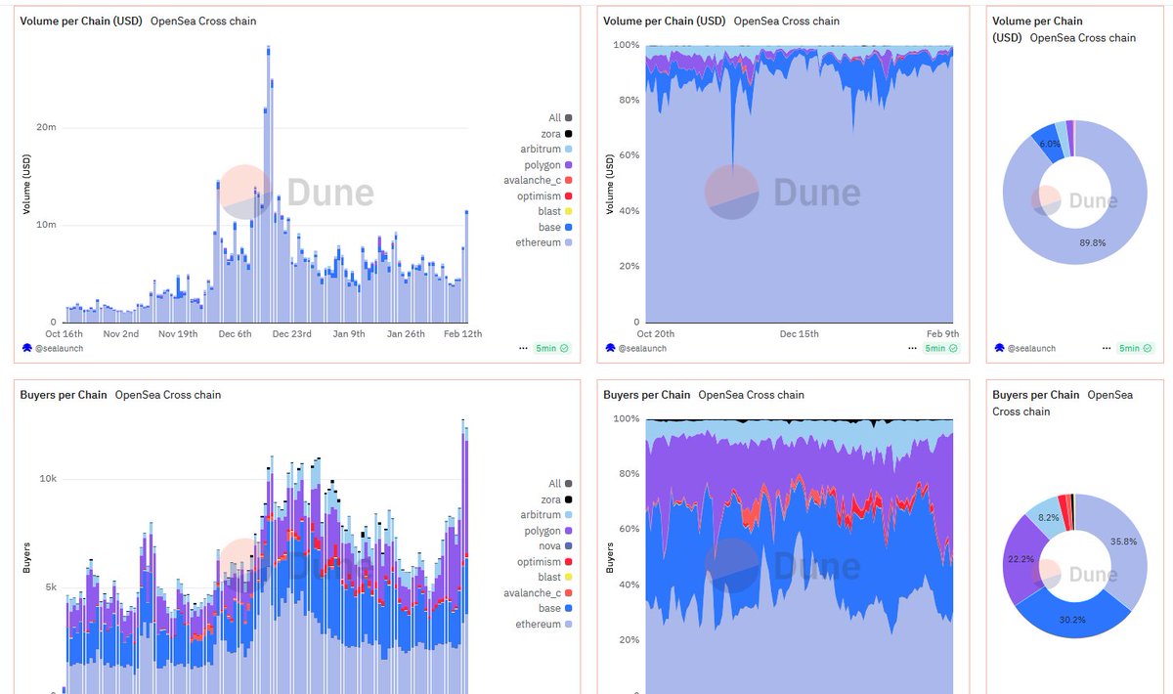Screen dimensions: 1173x694
Task: Click red optimism color dot in Volume legend
Action: point(569,196)
